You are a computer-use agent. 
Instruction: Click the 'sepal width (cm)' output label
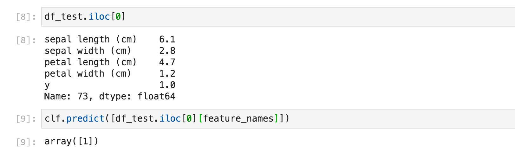[x=88, y=51]
